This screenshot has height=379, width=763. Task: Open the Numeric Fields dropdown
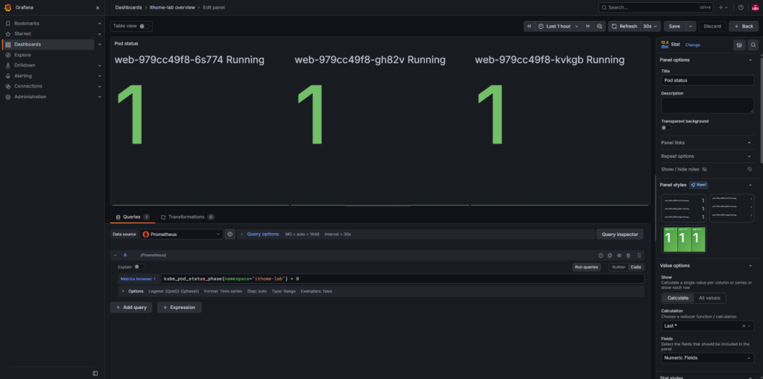coord(708,358)
